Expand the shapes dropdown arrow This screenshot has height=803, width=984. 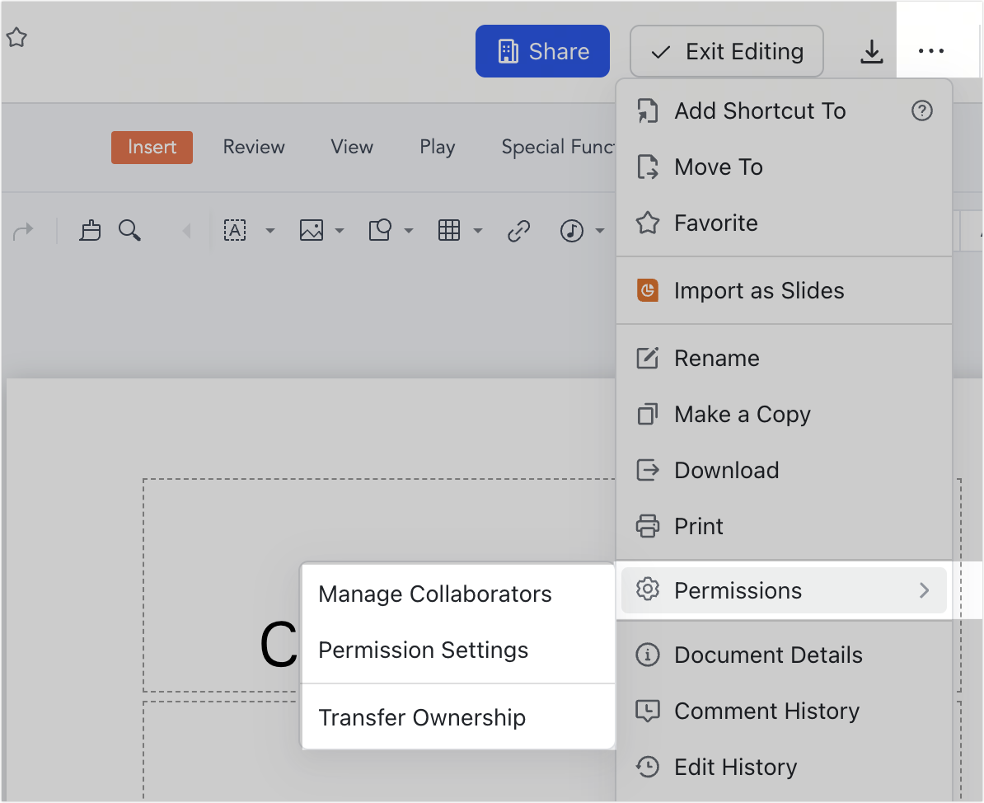(x=409, y=231)
